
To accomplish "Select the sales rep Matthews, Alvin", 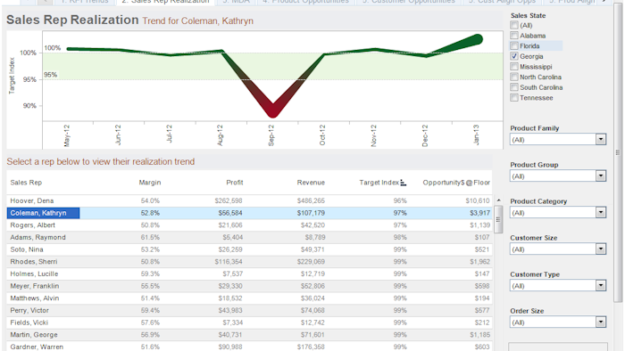I will click(x=35, y=298).
